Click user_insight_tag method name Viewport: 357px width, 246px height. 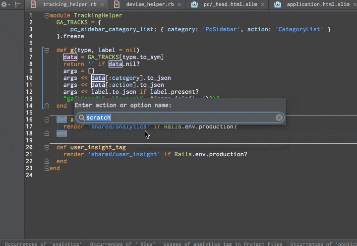(x=98, y=147)
